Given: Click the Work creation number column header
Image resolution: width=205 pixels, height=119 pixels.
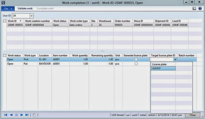Looking at the screenshot, I should (38, 21).
